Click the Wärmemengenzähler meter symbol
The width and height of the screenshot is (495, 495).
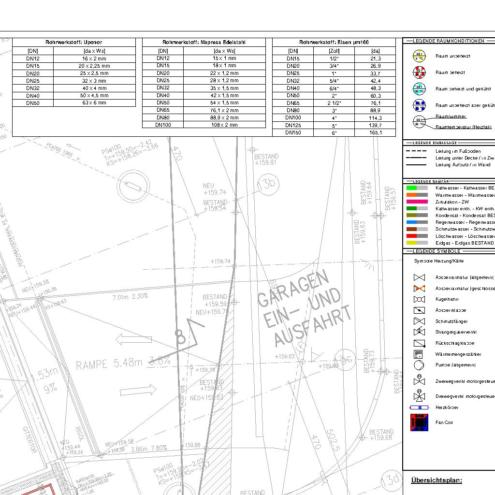click(419, 354)
